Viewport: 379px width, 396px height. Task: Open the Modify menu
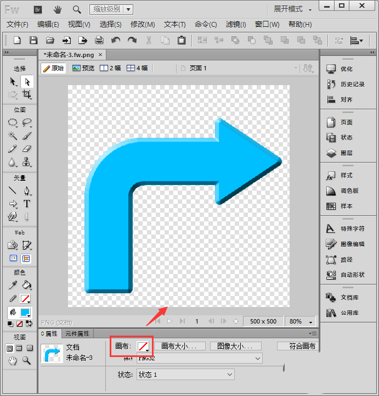[x=143, y=25]
